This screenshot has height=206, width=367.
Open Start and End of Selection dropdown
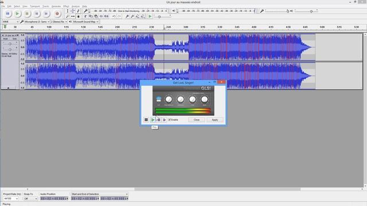[x=99, y=194]
